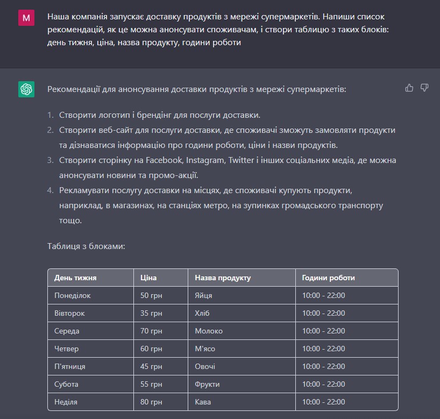Click the response heading "Рекомендації для анонсування"
Viewport: 440px width, 419px height.
tap(196, 89)
